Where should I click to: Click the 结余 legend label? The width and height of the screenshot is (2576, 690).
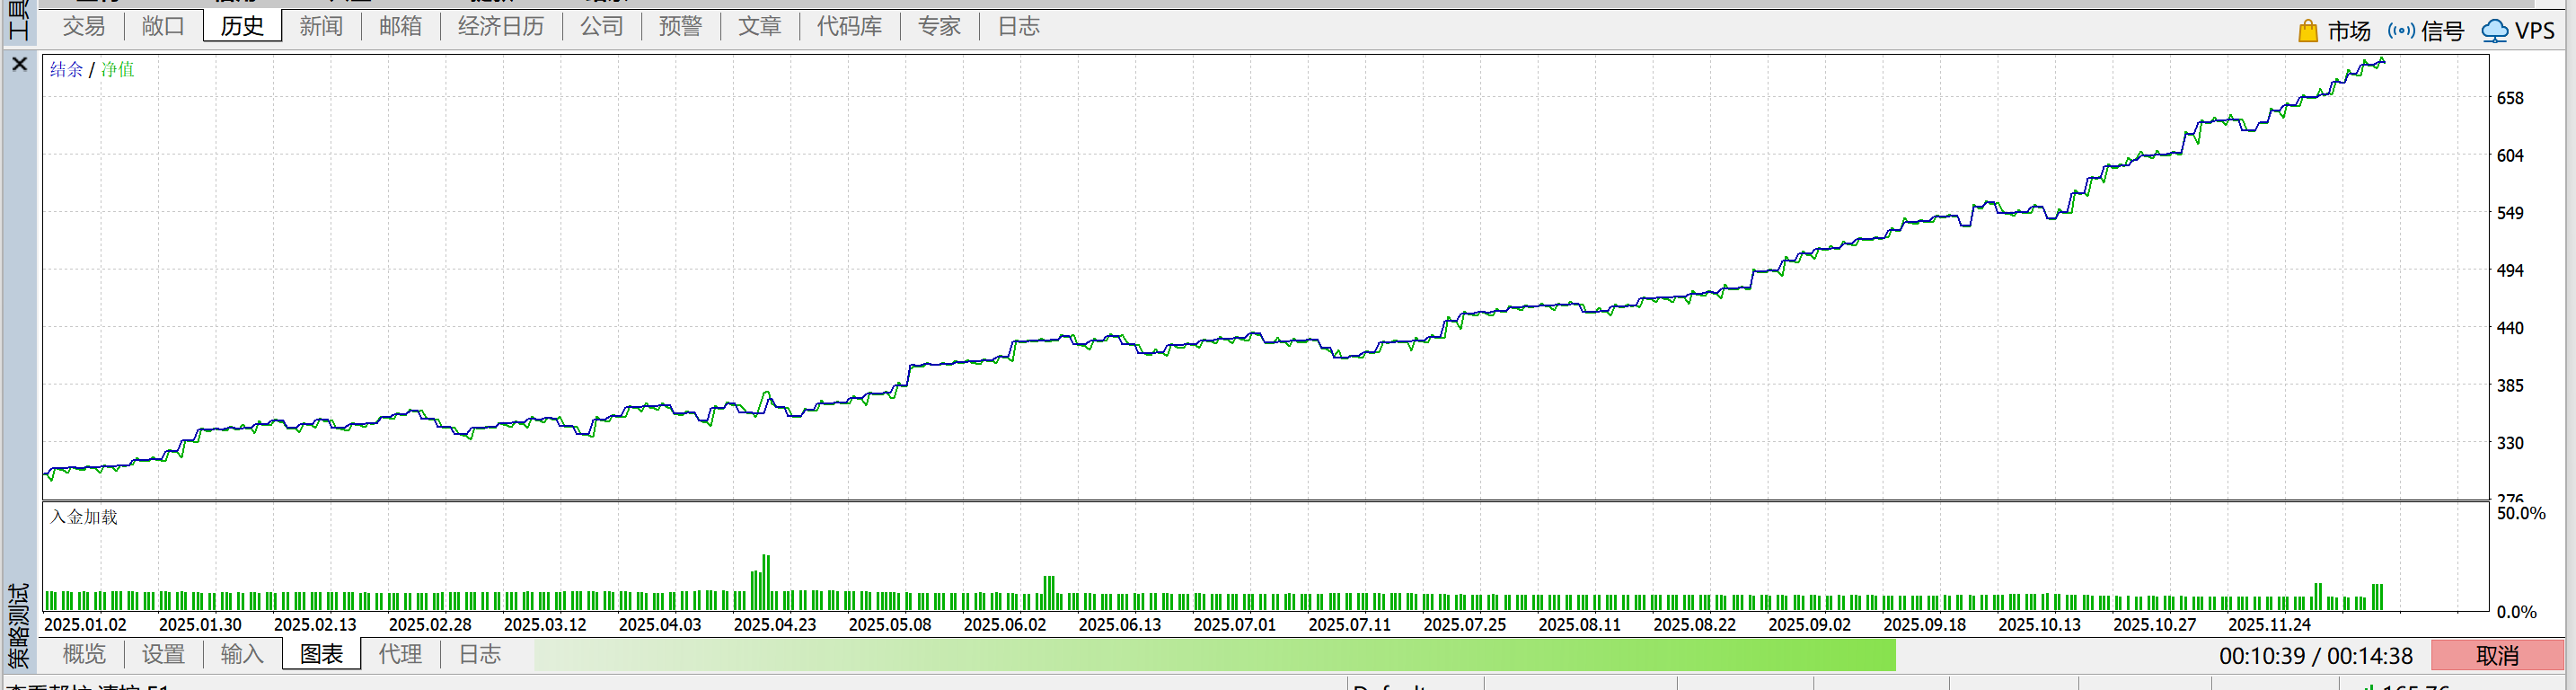pyautogui.click(x=66, y=69)
